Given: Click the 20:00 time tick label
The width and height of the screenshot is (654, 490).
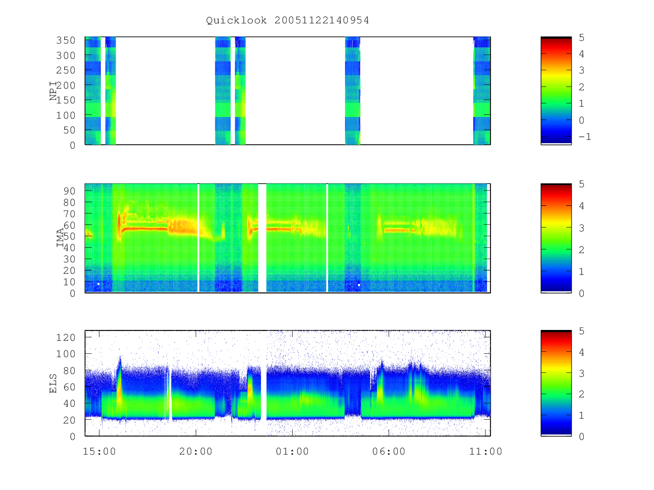Looking at the screenshot, I should point(196,451).
